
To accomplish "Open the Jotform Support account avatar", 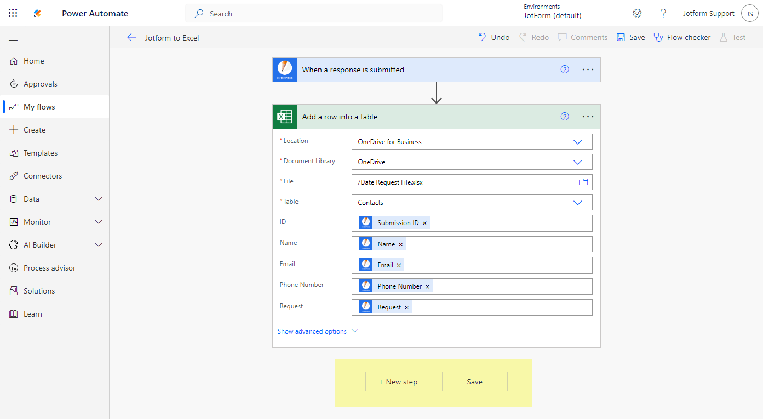I will tap(749, 13).
